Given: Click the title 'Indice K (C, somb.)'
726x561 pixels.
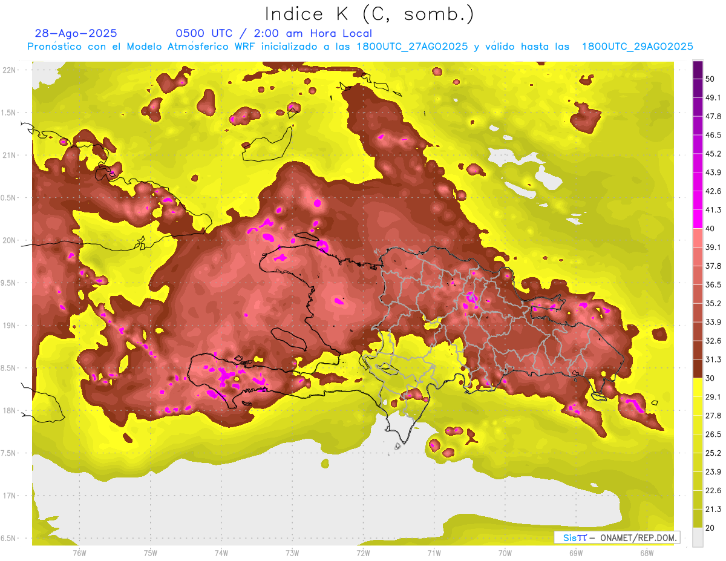Looking at the screenshot, I should 369,14.
